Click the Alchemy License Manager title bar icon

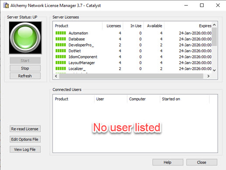point(6,5)
